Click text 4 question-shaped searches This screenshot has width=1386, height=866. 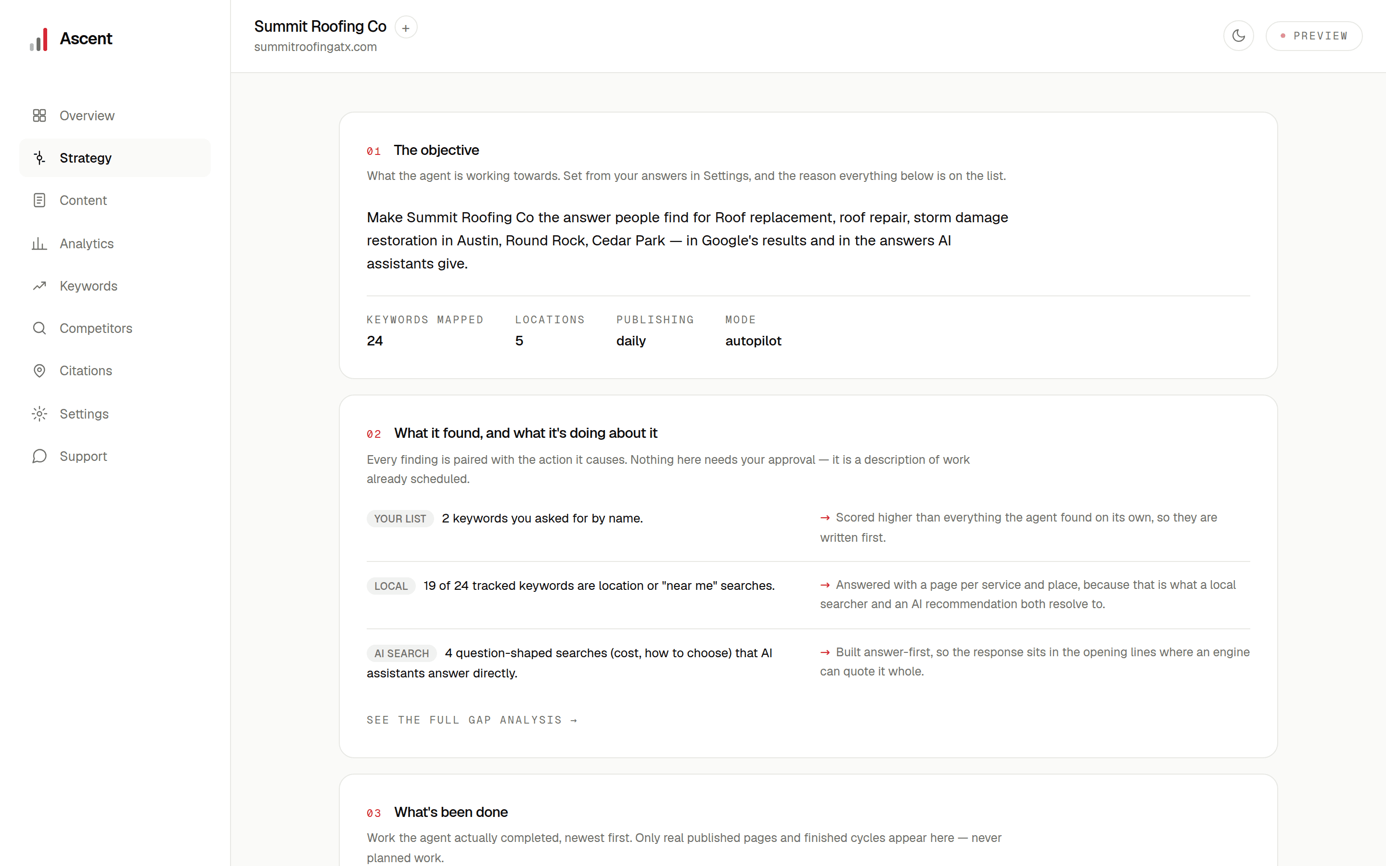click(569, 663)
